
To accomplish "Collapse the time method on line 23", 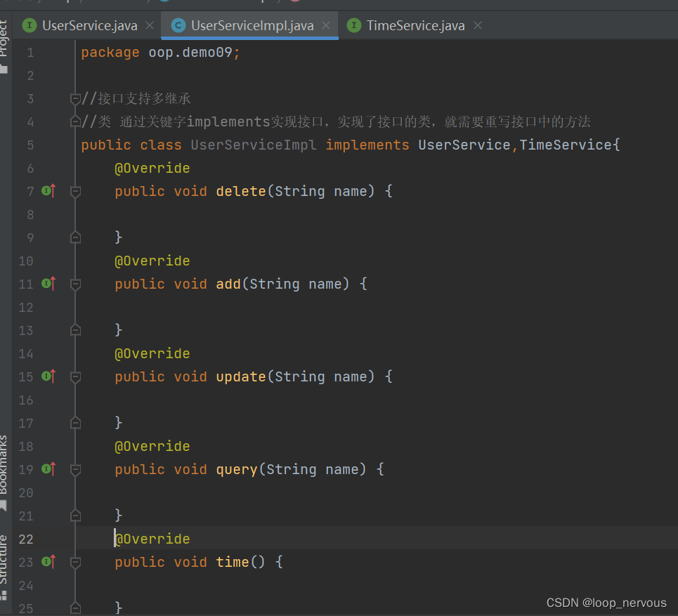I will (x=75, y=563).
